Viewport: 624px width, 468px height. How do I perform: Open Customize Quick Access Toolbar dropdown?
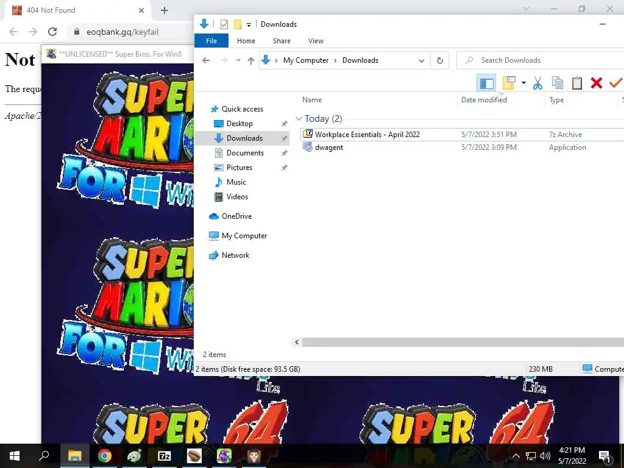point(249,24)
